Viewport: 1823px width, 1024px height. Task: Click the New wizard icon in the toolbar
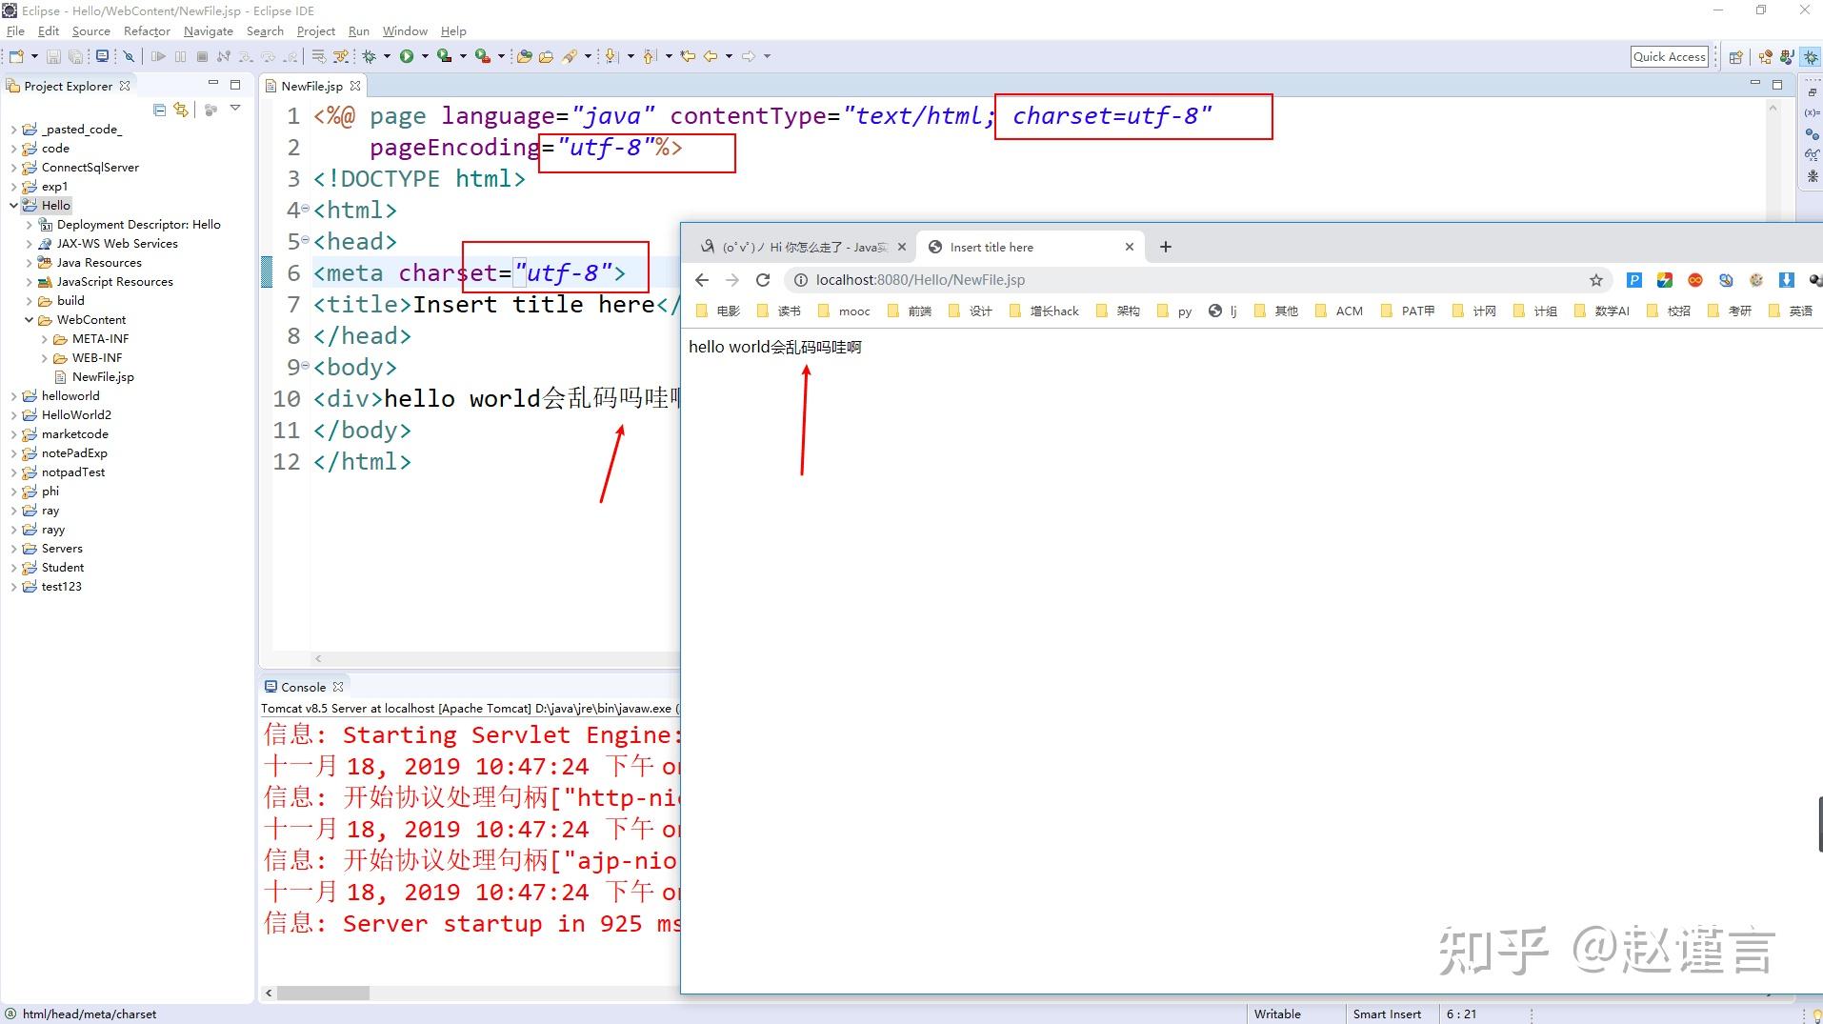pyautogui.click(x=15, y=55)
